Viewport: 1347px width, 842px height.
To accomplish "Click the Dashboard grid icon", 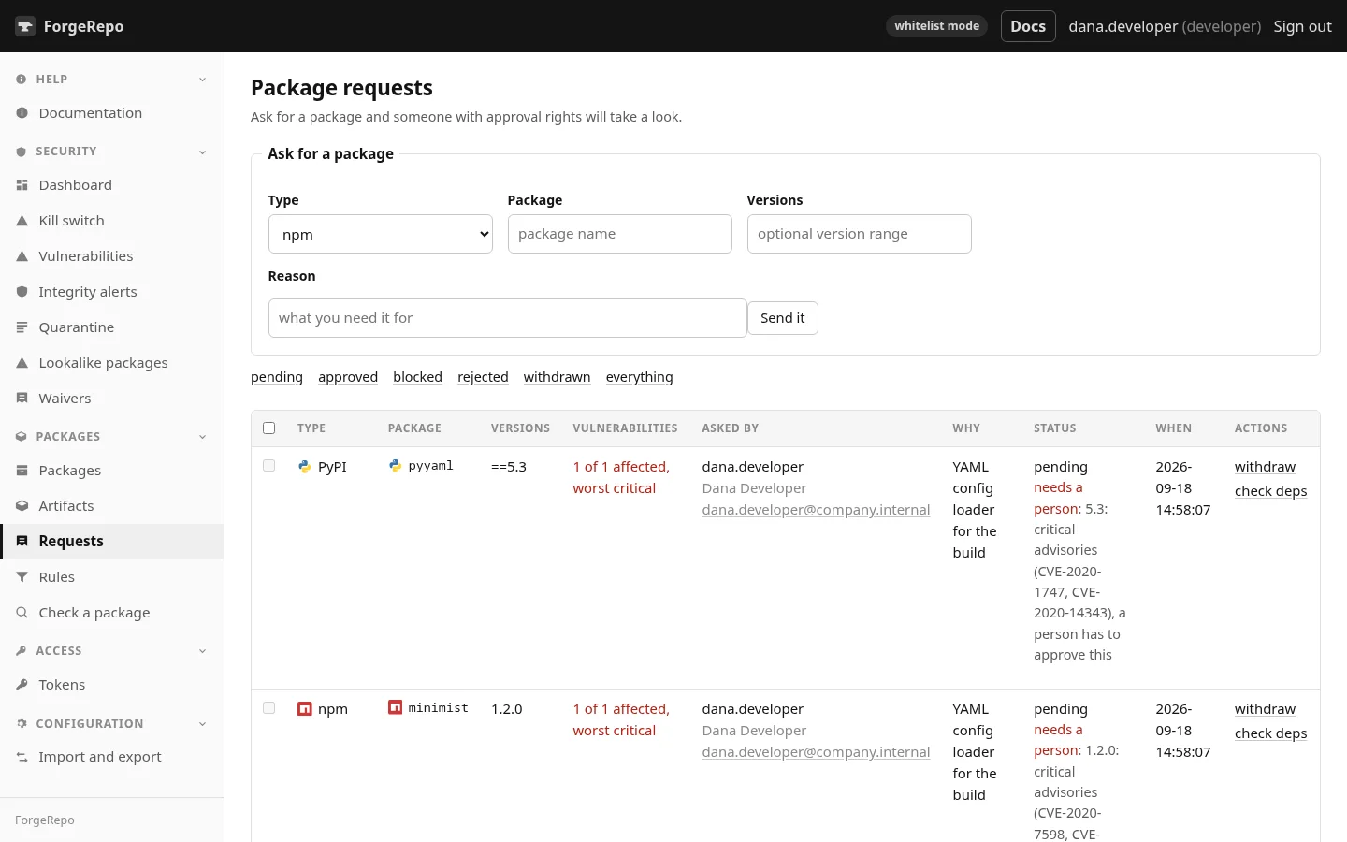I will pyautogui.click(x=22, y=185).
